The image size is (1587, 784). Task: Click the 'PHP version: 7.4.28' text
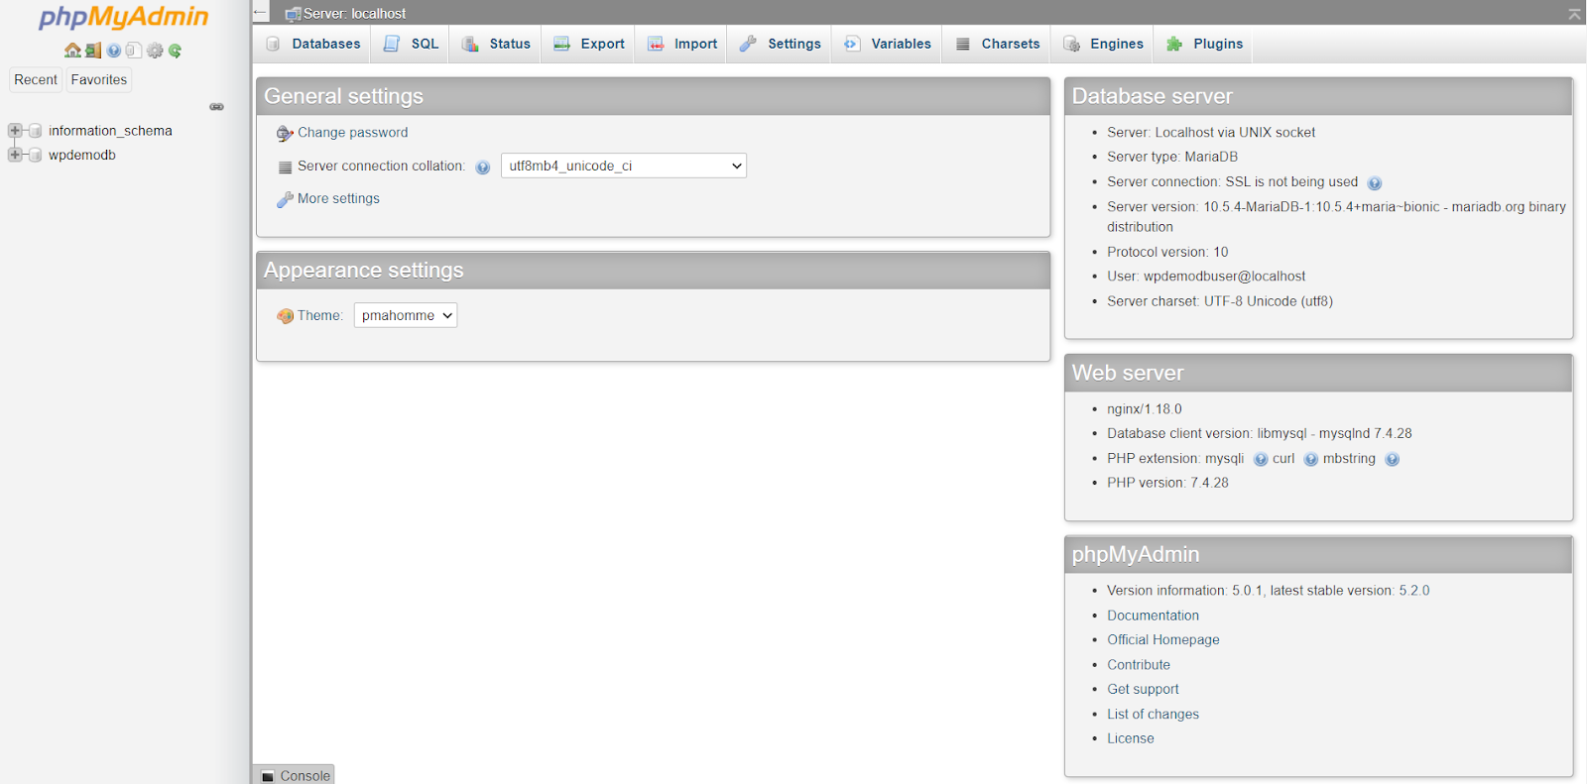coord(1167,483)
